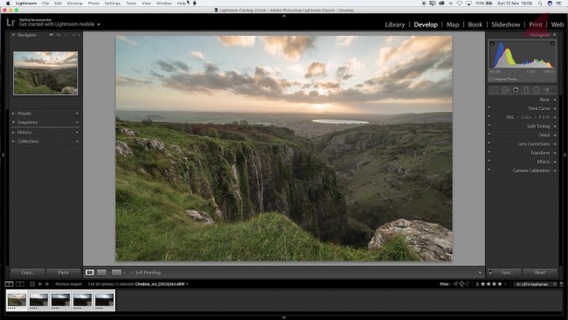The height and width of the screenshot is (320, 568).
Task: Collapse the Navigator panel
Action: coord(13,35)
